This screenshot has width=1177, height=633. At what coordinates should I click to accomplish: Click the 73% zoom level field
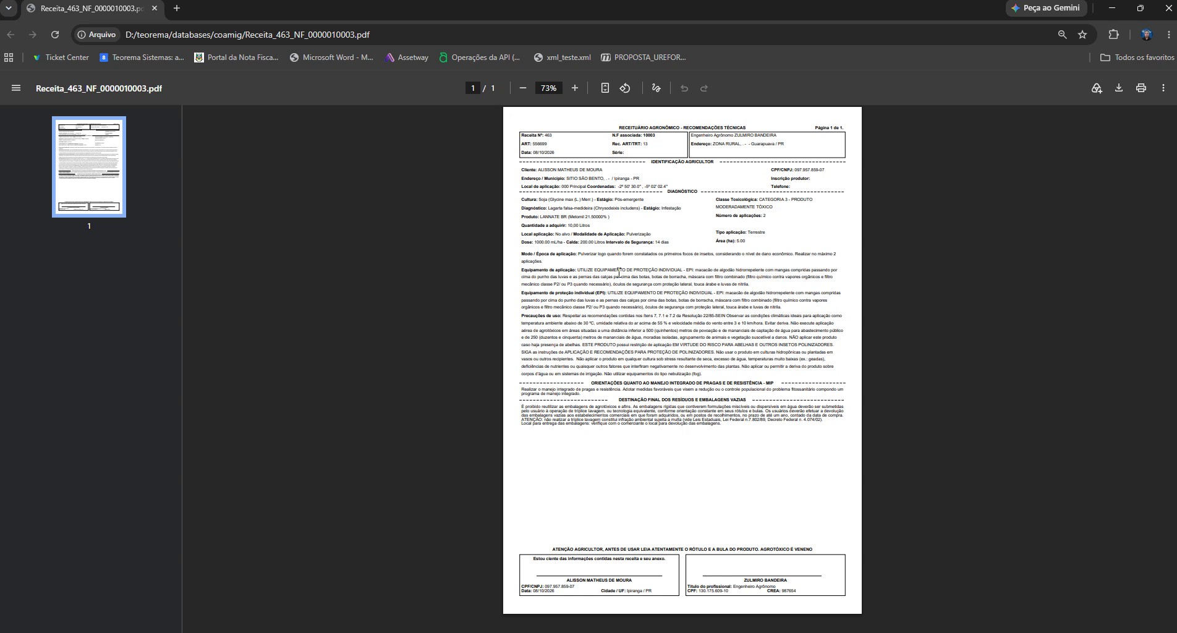[x=548, y=88]
